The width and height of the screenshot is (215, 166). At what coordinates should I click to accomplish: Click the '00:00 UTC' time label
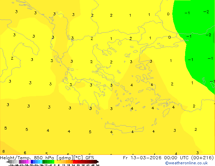(176, 158)
